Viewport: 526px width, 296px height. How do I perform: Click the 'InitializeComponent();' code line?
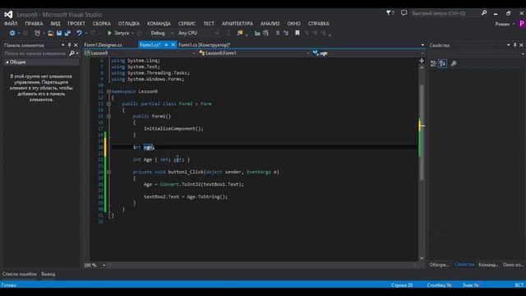click(173, 128)
